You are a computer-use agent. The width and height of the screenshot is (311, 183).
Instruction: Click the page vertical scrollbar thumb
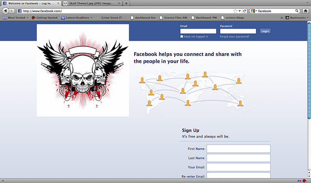pyautogui.click(x=309, y=71)
